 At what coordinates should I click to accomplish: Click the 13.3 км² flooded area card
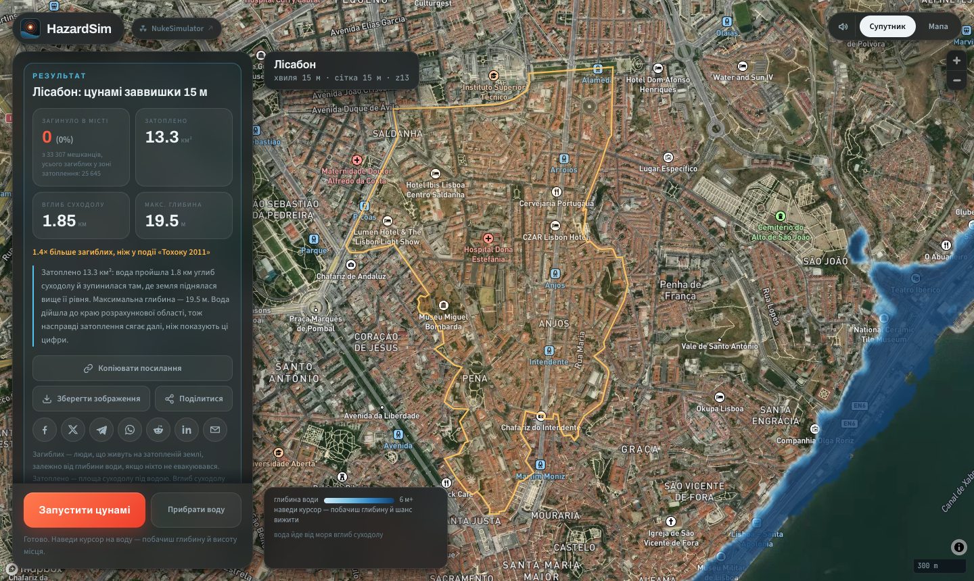point(184,147)
